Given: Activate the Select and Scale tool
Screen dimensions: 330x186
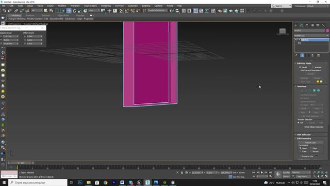Looking at the screenshot, I should [80, 11].
